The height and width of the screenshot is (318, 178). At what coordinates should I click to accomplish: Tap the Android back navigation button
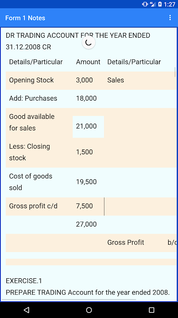(x=27, y=310)
